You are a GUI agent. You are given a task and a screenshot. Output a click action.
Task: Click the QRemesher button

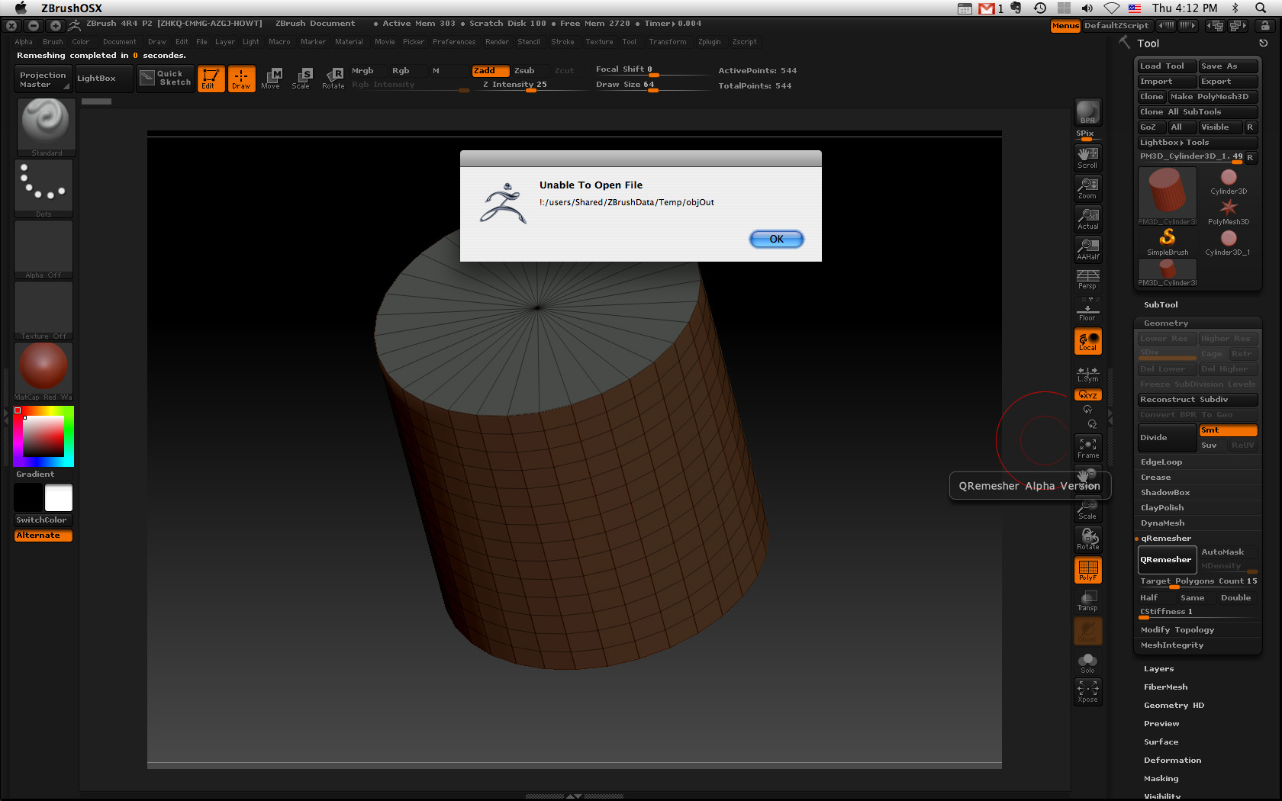pos(1167,559)
